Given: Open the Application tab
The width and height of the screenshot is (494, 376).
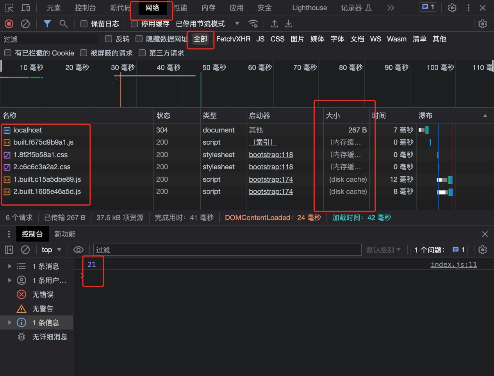Looking at the screenshot, I should pyautogui.click(x=237, y=8).
